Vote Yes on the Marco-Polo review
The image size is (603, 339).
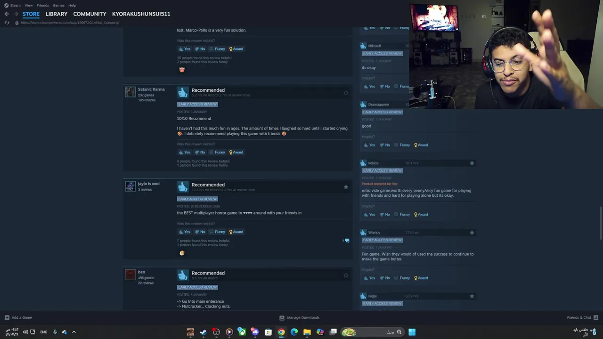coord(184,49)
